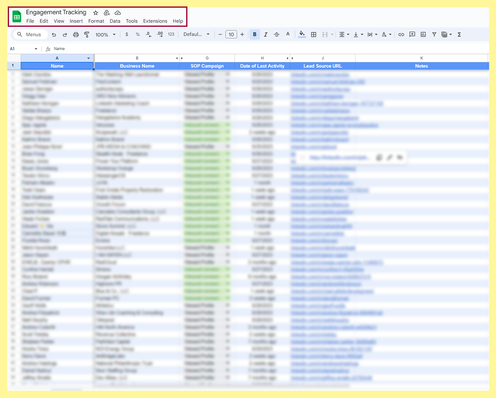Open fill color picker
The width and height of the screenshot is (496, 398).
[x=302, y=34]
